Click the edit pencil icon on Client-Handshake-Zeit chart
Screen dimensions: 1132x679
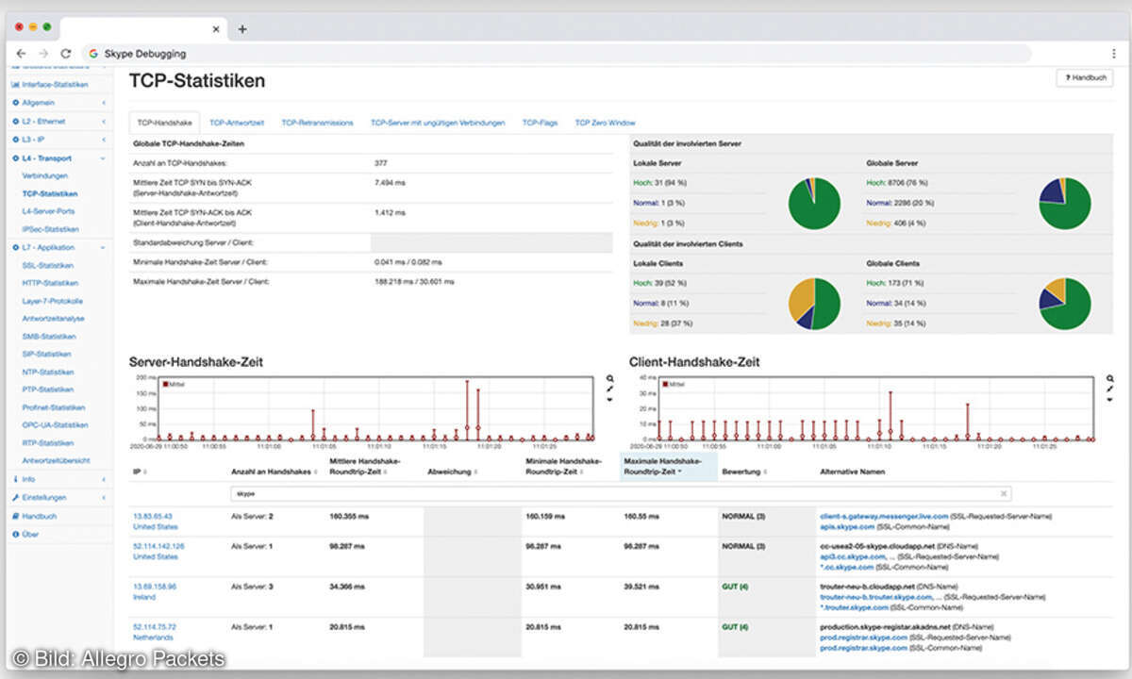(1110, 389)
